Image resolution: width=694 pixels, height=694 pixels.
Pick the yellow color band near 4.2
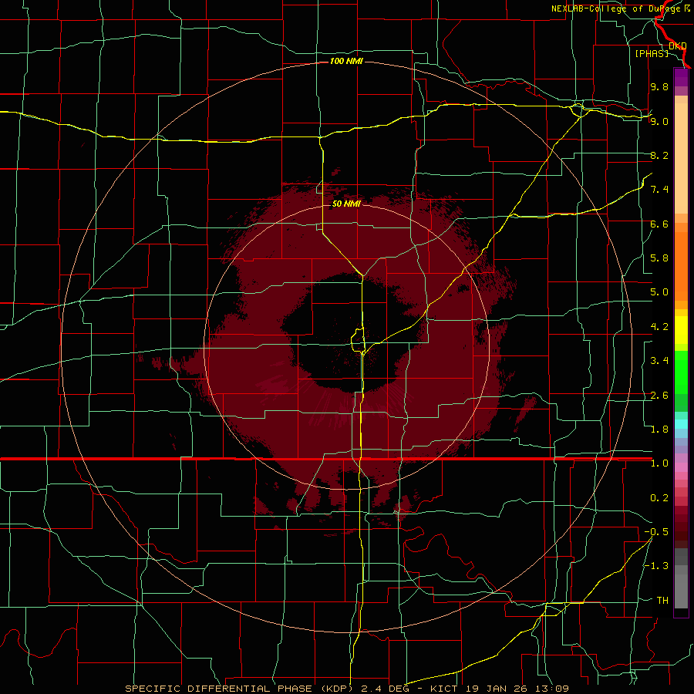pyautogui.click(x=681, y=330)
